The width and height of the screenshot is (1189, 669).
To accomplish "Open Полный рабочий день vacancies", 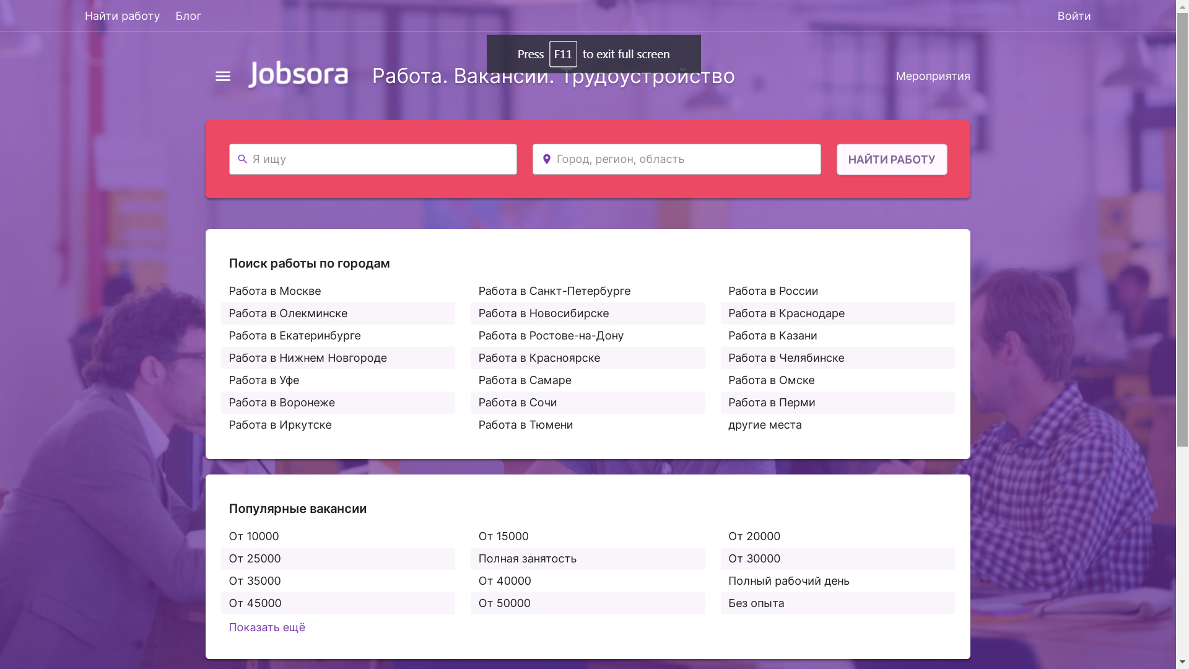I will coord(789,581).
